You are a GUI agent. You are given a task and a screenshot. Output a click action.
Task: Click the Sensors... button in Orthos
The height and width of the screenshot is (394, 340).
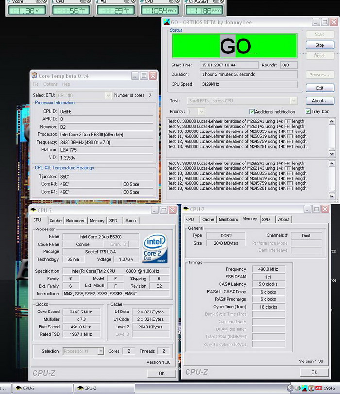(320, 75)
